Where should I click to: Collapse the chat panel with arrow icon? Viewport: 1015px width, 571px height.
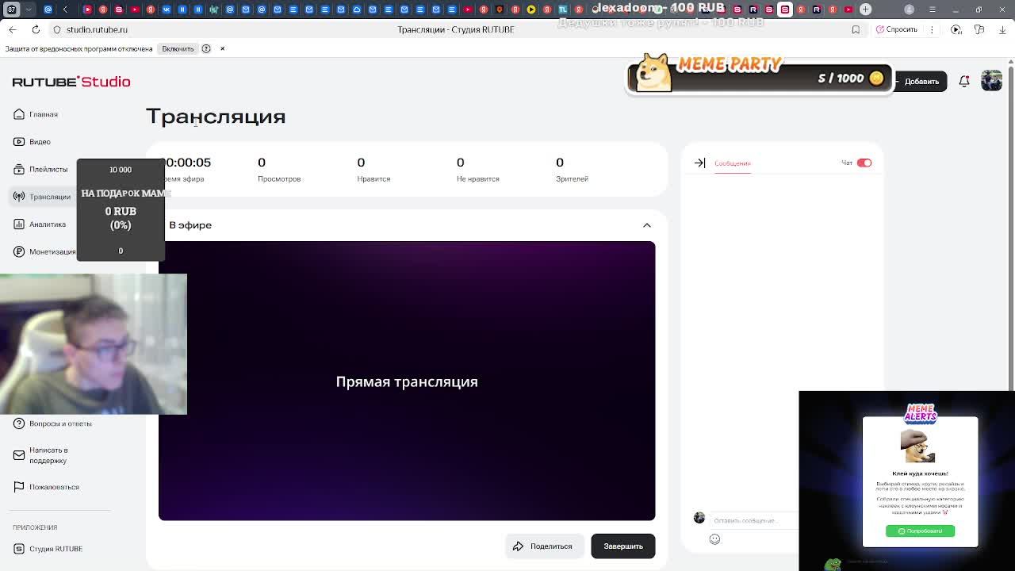(x=699, y=163)
